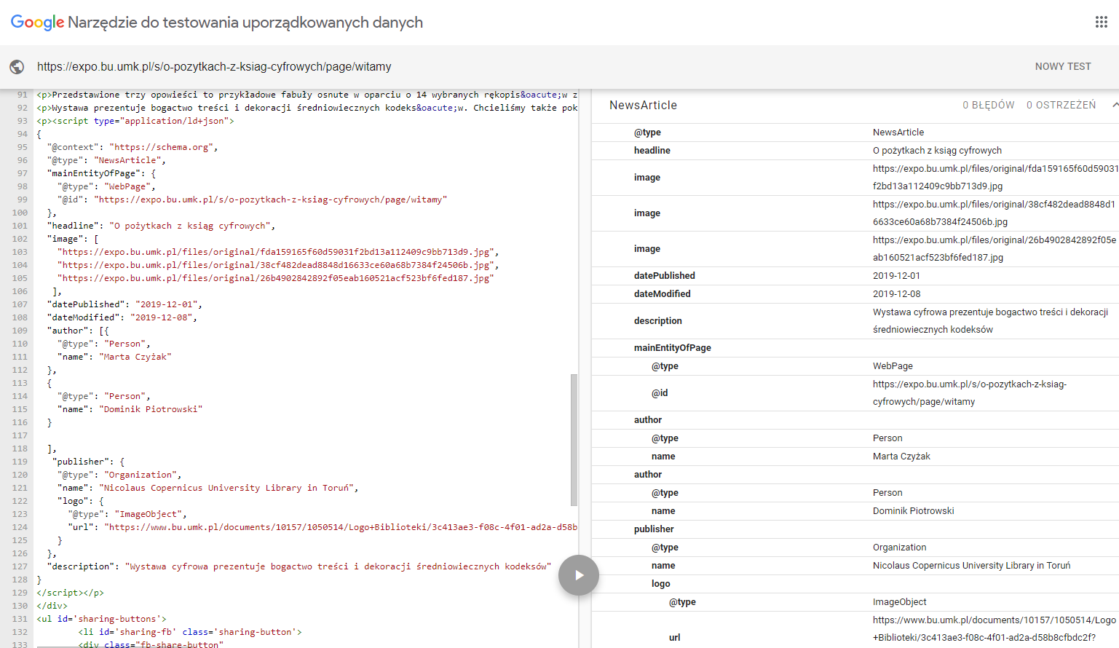
Task: Click the "publisher" code line
Action: [x=88, y=462]
